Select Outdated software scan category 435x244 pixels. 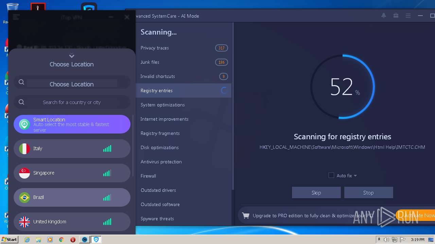tap(184, 204)
